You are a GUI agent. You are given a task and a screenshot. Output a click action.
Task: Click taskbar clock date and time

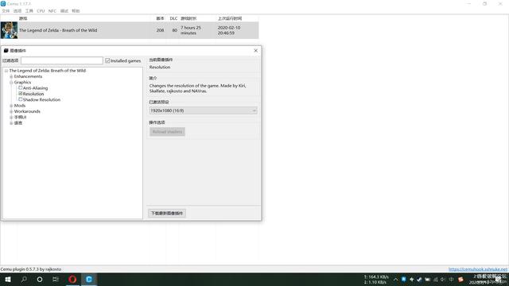coord(488,279)
